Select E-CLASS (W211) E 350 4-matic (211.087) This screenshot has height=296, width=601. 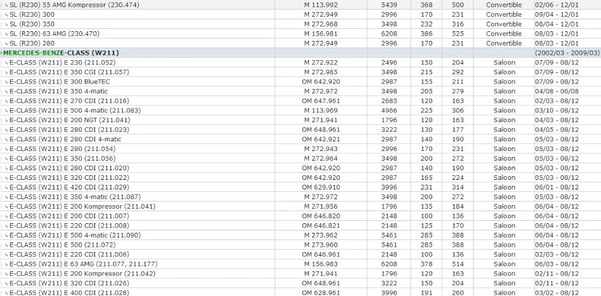click(x=75, y=197)
